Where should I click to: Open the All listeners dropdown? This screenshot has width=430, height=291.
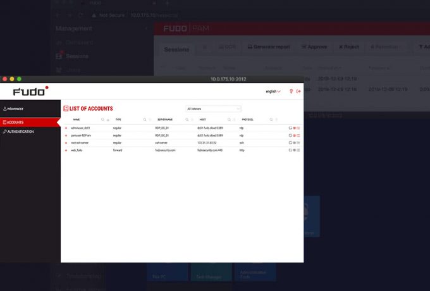213,109
